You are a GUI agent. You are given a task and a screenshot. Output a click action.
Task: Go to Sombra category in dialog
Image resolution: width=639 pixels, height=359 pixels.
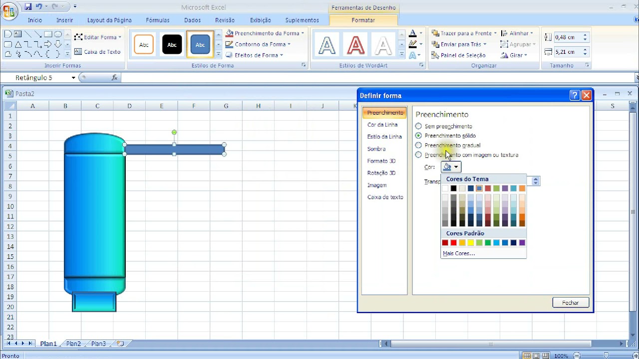tap(376, 149)
